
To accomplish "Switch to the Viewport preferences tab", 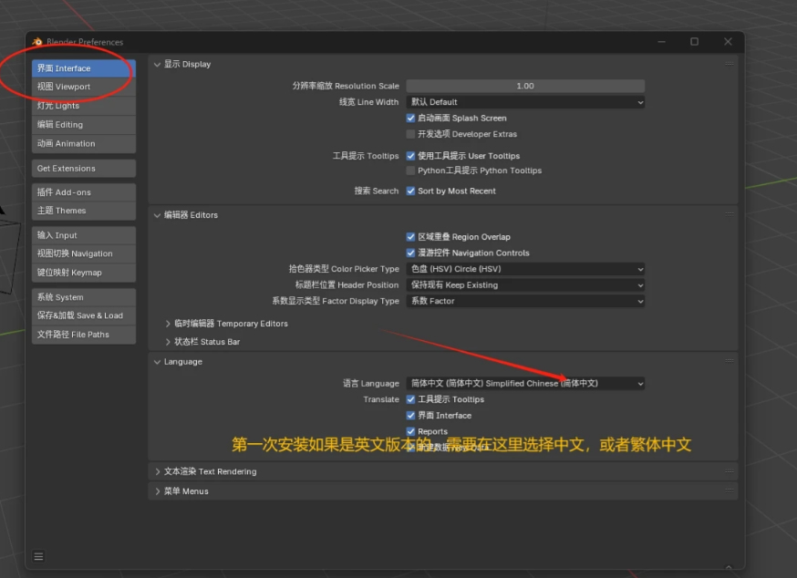I will (x=84, y=87).
